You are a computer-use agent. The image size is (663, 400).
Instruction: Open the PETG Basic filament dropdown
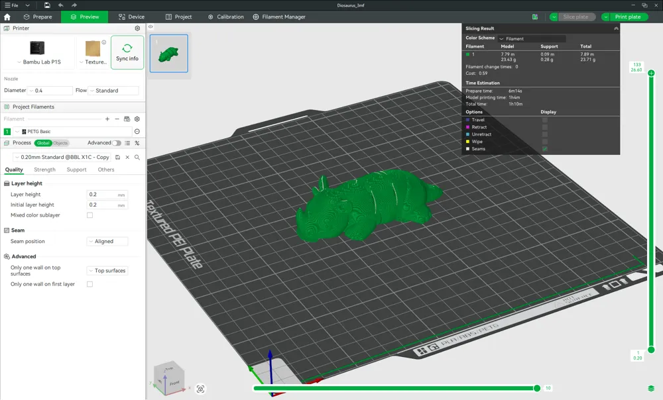coord(72,131)
